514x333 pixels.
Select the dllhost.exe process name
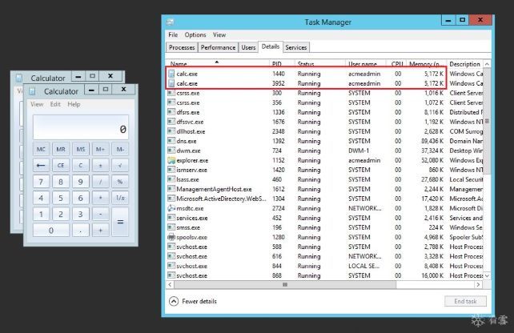coord(191,131)
